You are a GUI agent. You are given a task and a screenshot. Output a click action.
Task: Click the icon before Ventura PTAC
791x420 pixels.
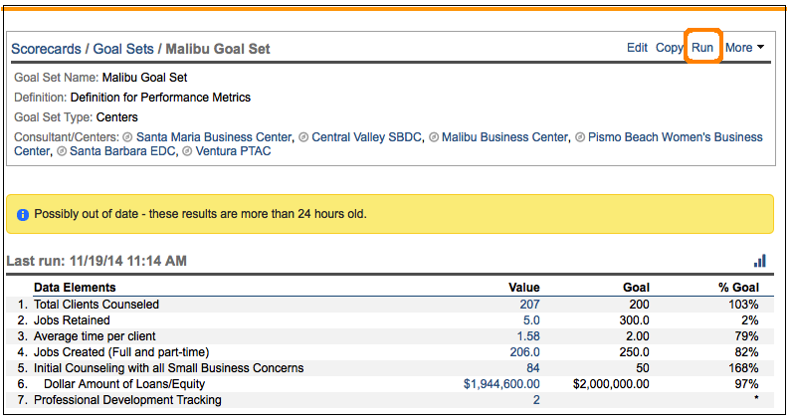coord(187,152)
